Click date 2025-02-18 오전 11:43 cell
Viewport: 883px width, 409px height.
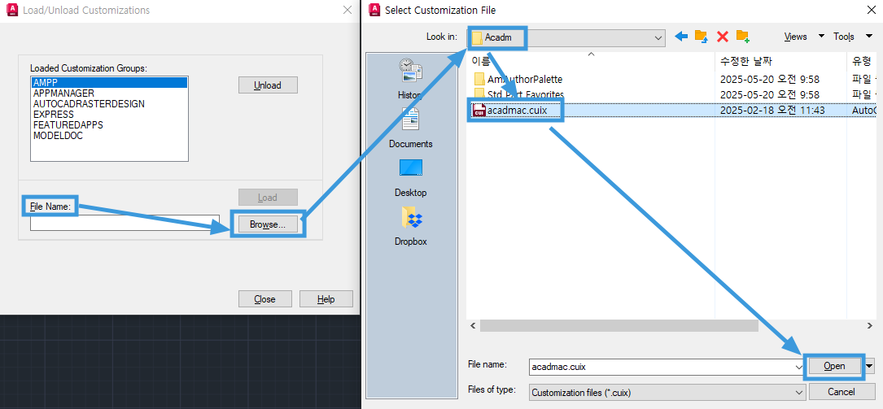[772, 111]
